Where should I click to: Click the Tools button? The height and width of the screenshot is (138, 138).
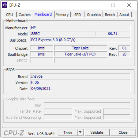click(68, 133)
